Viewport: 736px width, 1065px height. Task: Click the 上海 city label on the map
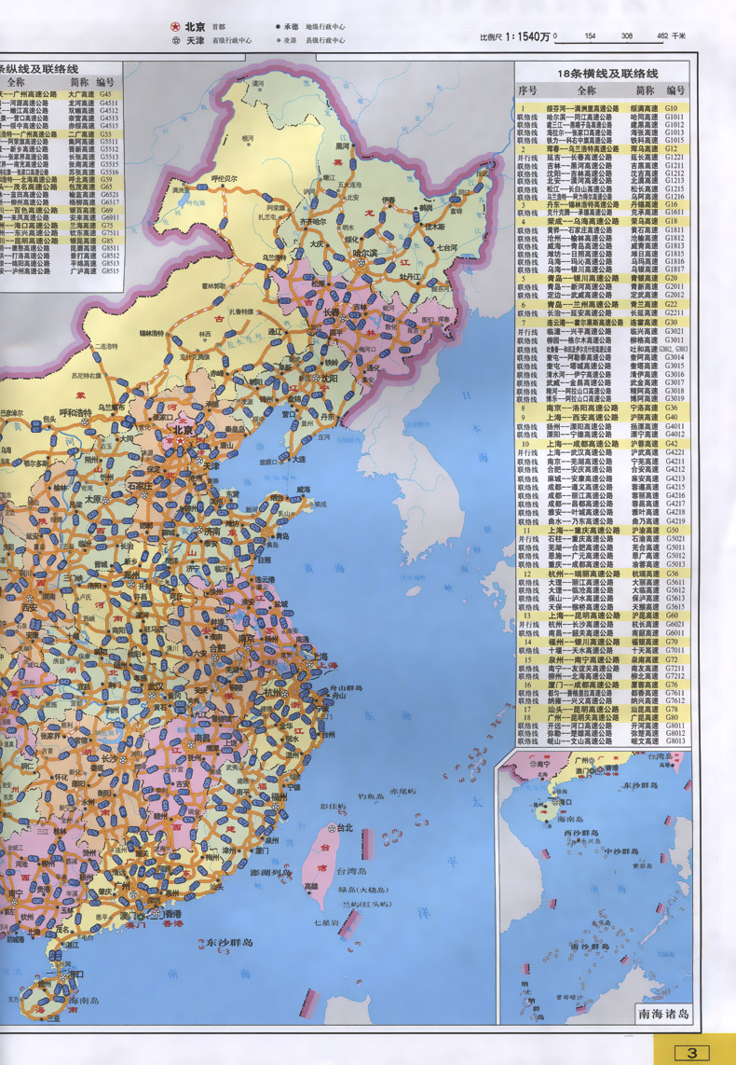[320, 657]
